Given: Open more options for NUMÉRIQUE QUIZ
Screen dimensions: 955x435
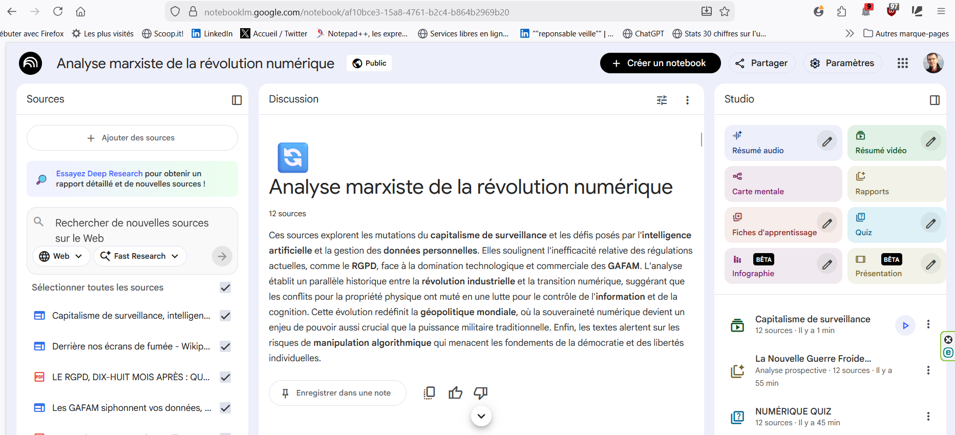Looking at the screenshot, I should tap(928, 417).
